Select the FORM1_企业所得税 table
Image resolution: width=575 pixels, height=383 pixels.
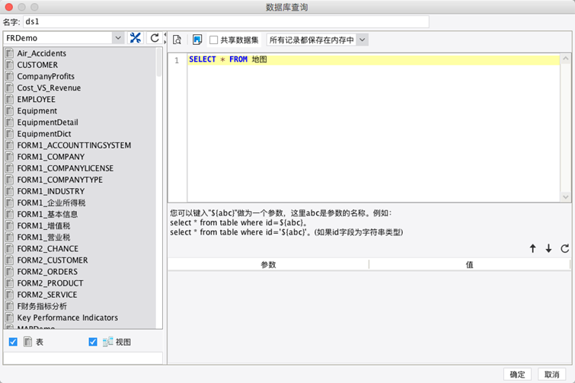pyautogui.click(x=51, y=203)
